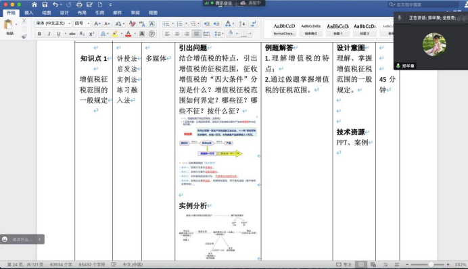
Task: Clear all formatting with the eraser A
Action: (132, 24)
